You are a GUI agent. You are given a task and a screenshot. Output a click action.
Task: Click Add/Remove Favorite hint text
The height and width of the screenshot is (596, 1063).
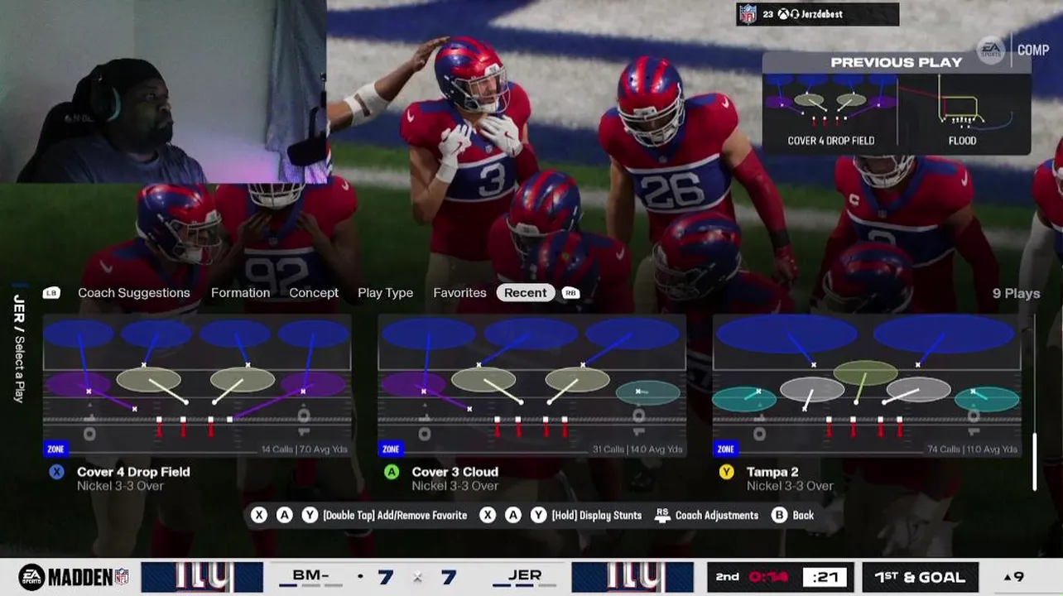[395, 515]
